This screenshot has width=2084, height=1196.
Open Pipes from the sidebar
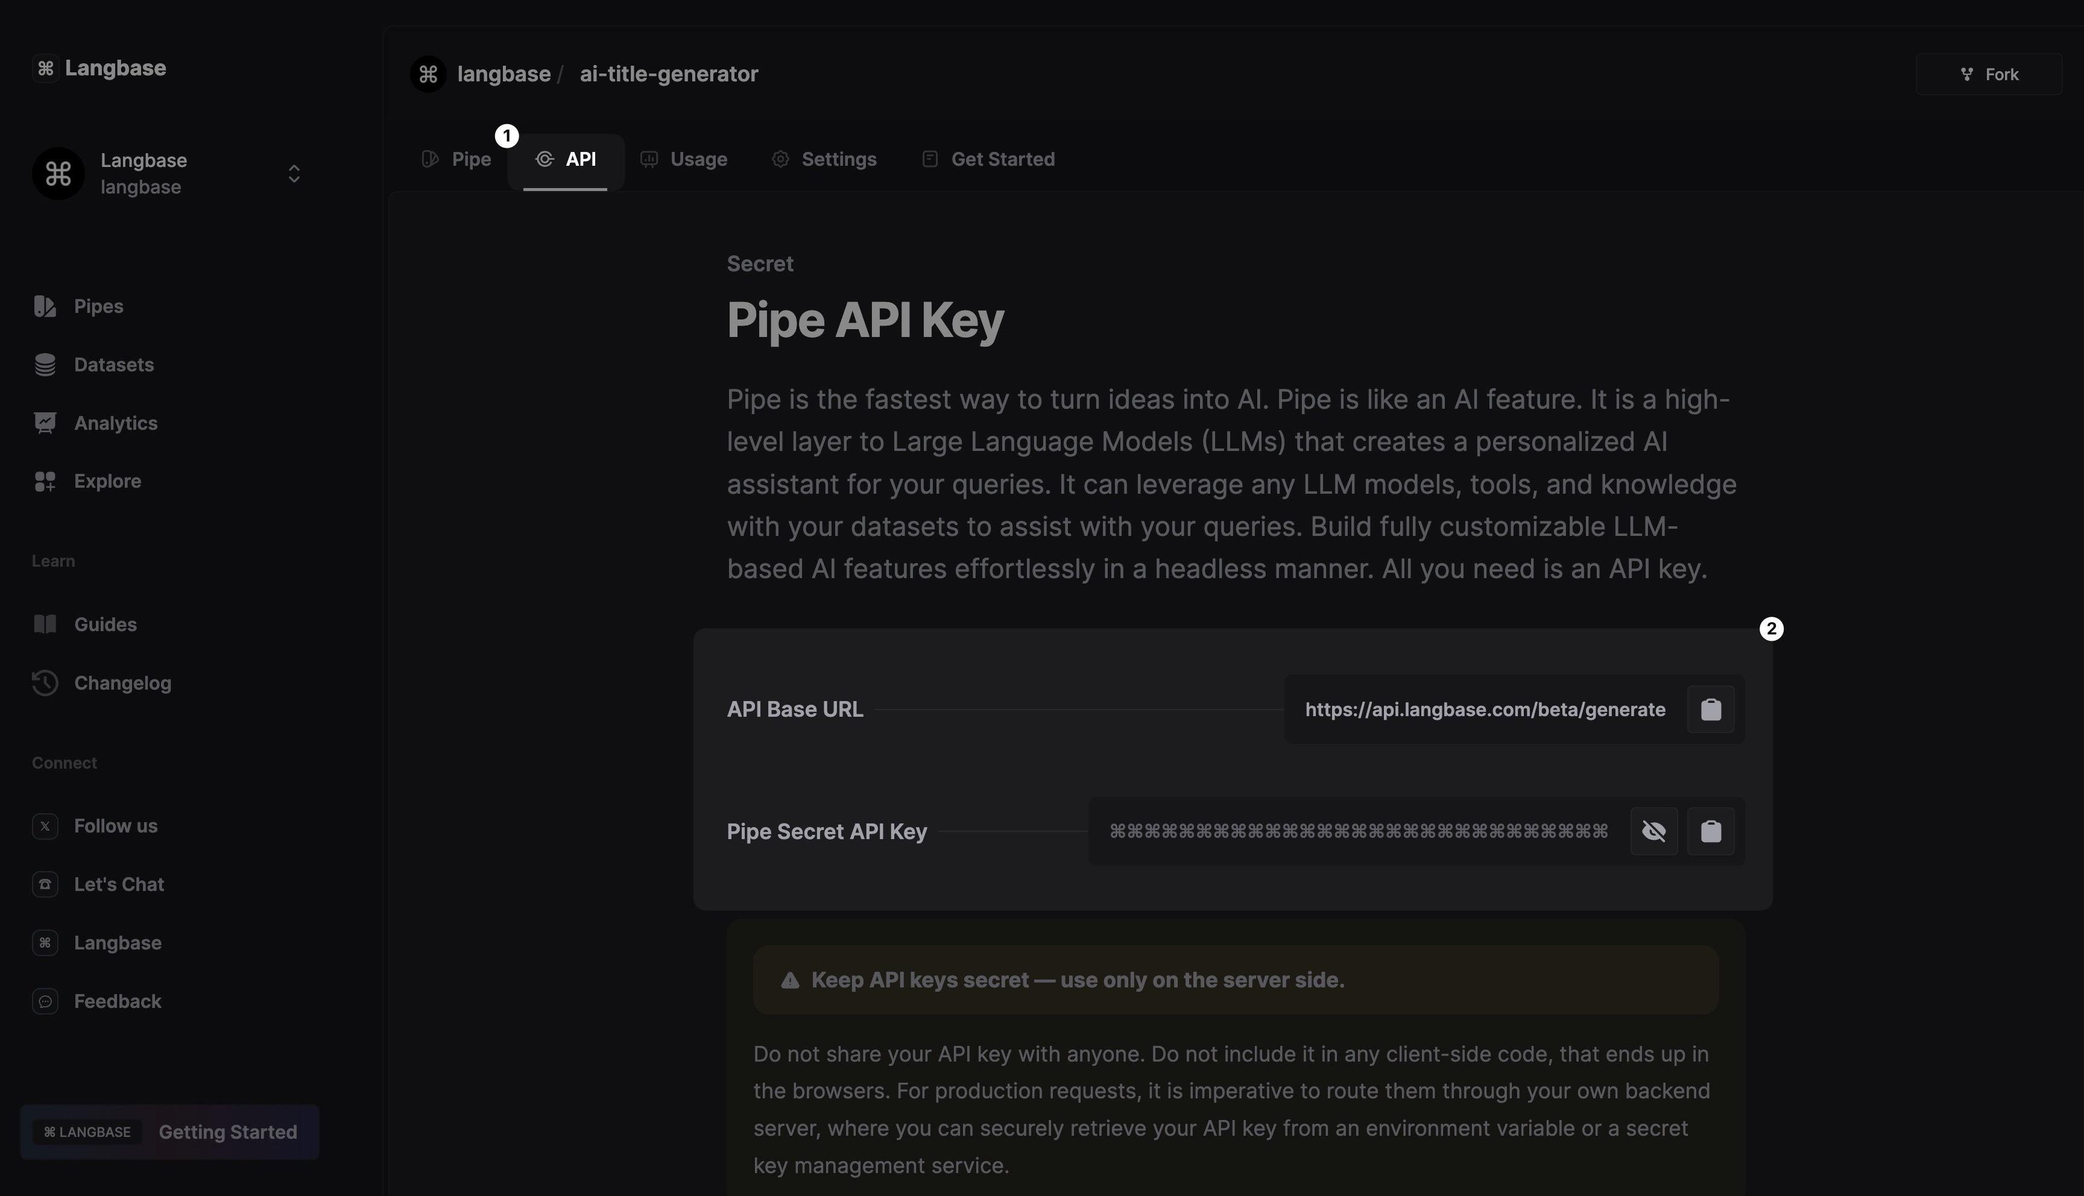tap(98, 306)
